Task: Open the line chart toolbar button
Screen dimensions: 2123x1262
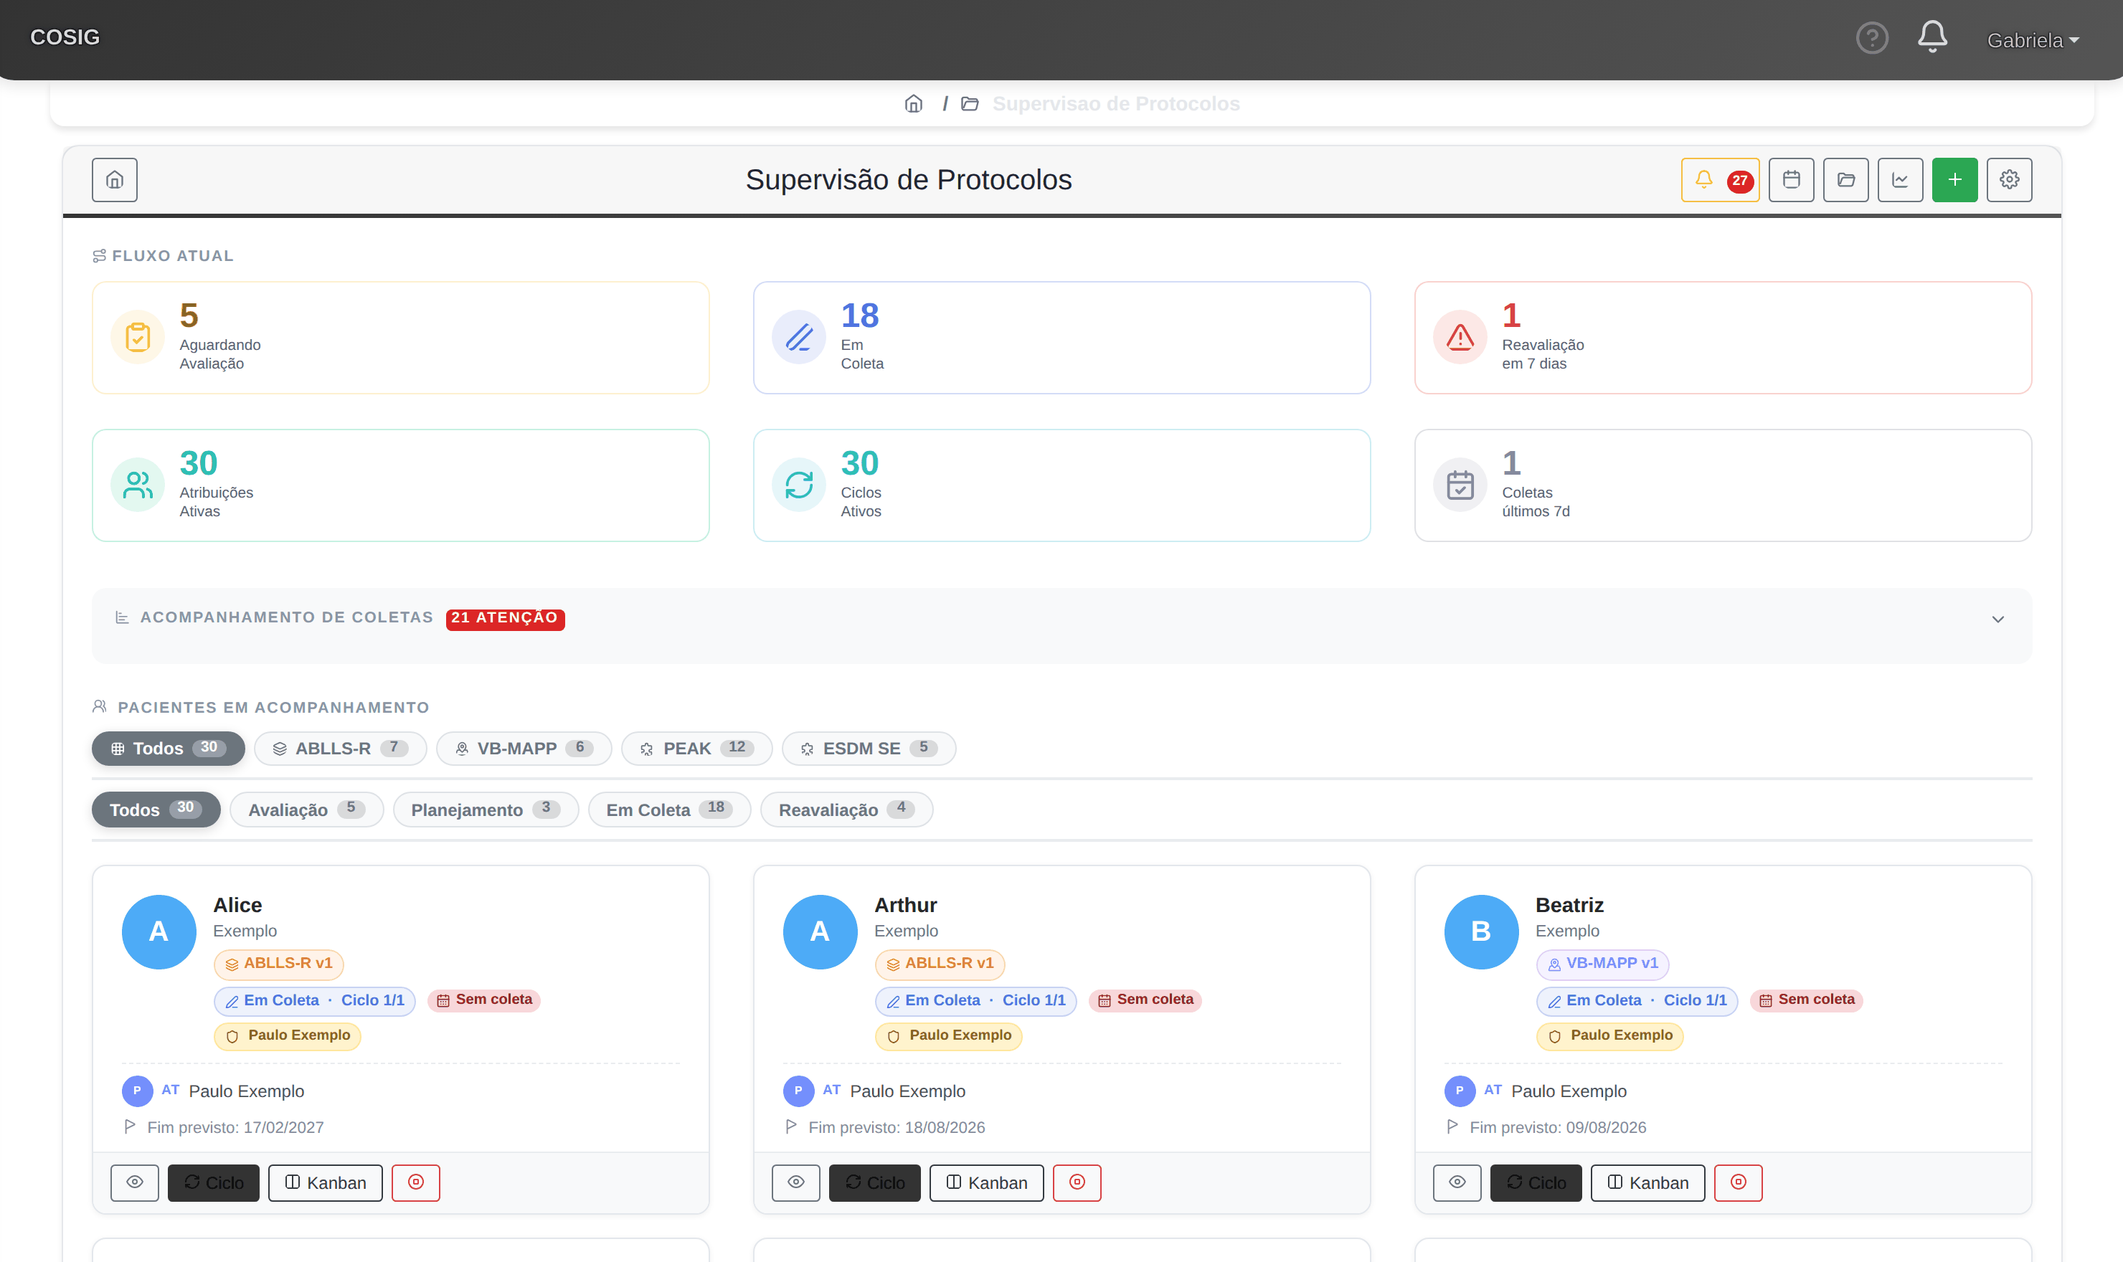Action: (1899, 179)
